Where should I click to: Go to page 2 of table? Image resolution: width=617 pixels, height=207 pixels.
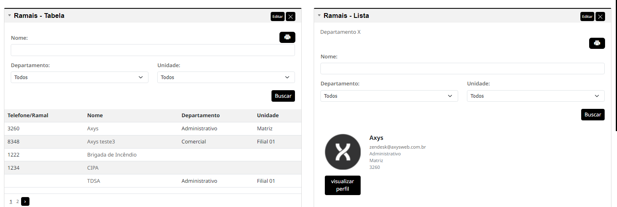point(18,201)
